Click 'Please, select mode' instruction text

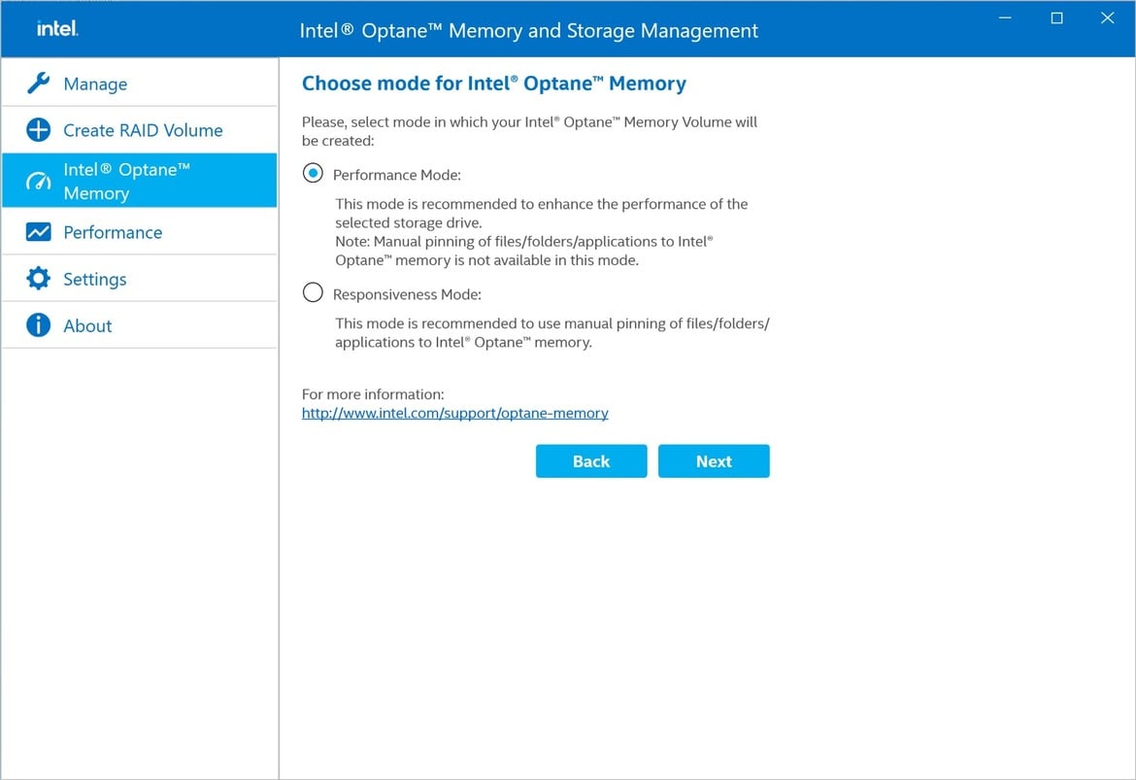click(529, 131)
